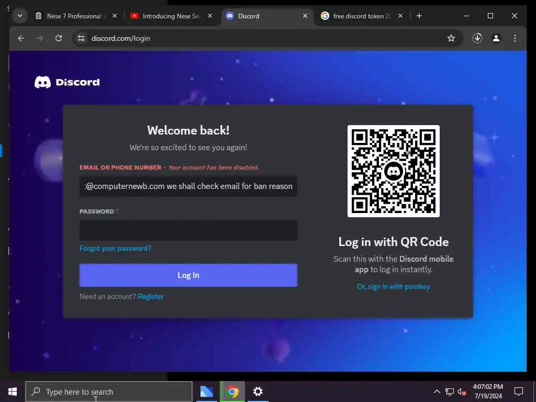Focus the Password input field

pos(188,230)
